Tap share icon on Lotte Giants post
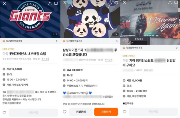 pyautogui.click(x=50, y=4)
